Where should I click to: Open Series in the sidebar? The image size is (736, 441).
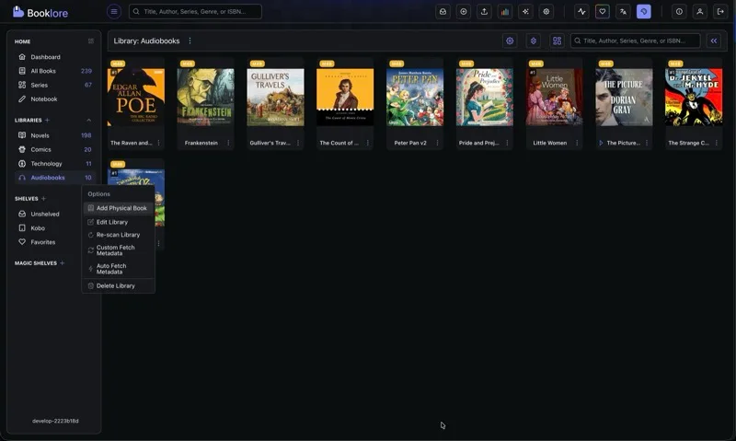(x=54, y=85)
